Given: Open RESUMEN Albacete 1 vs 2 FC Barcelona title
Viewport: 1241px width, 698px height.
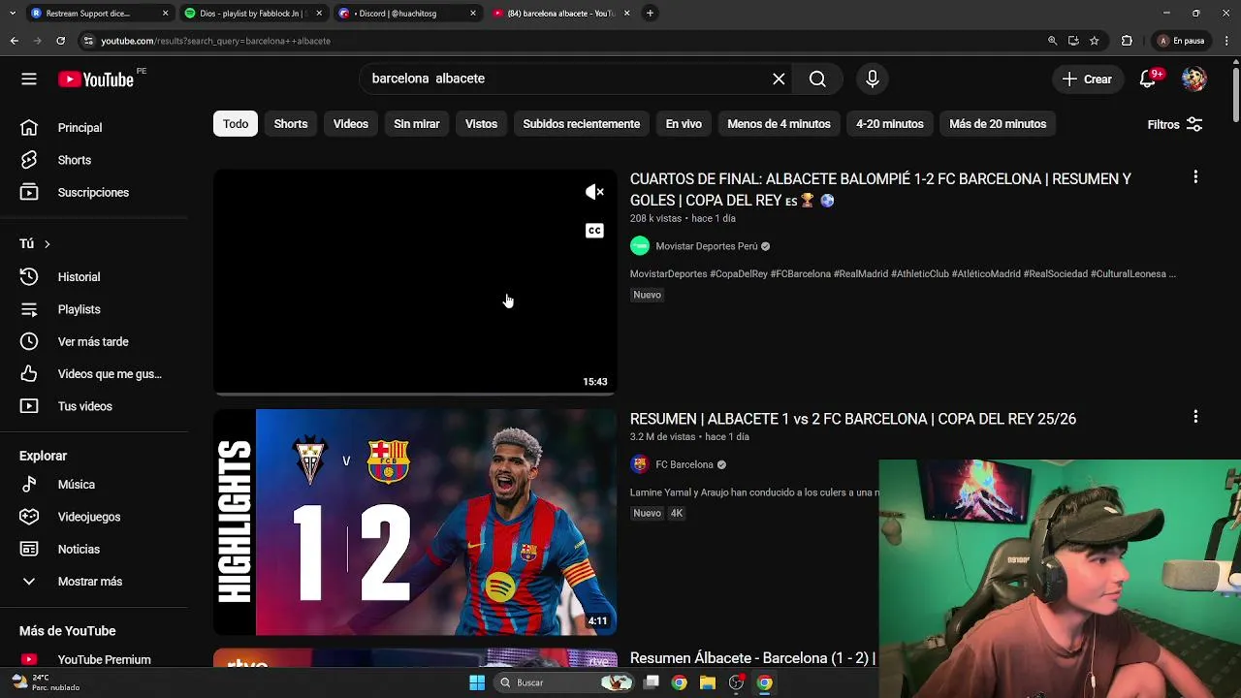Looking at the screenshot, I should click(853, 419).
